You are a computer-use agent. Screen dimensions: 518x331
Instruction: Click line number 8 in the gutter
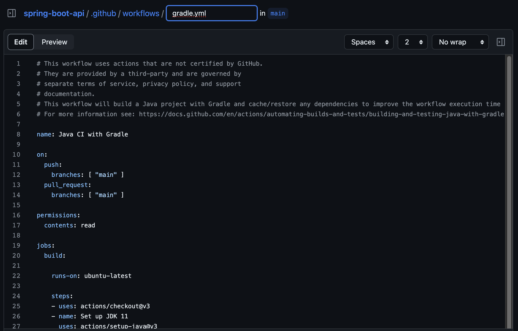(x=18, y=134)
